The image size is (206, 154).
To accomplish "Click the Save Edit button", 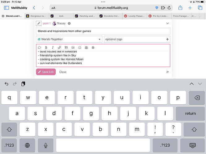I will click(x=46, y=72).
